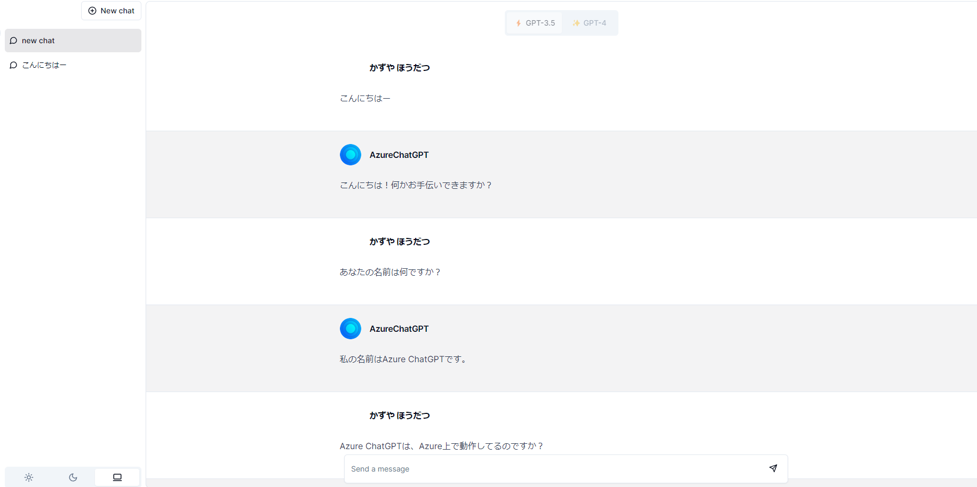Click the message Azure ChatGPTは、Azure上で動作してるのですか？
Screen dimensions: 977x487
click(x=442, y=446)
